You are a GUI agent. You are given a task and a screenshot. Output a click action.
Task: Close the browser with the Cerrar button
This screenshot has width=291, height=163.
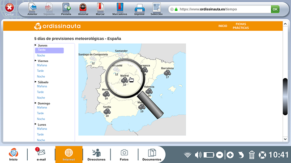click(x=9, y=9)
